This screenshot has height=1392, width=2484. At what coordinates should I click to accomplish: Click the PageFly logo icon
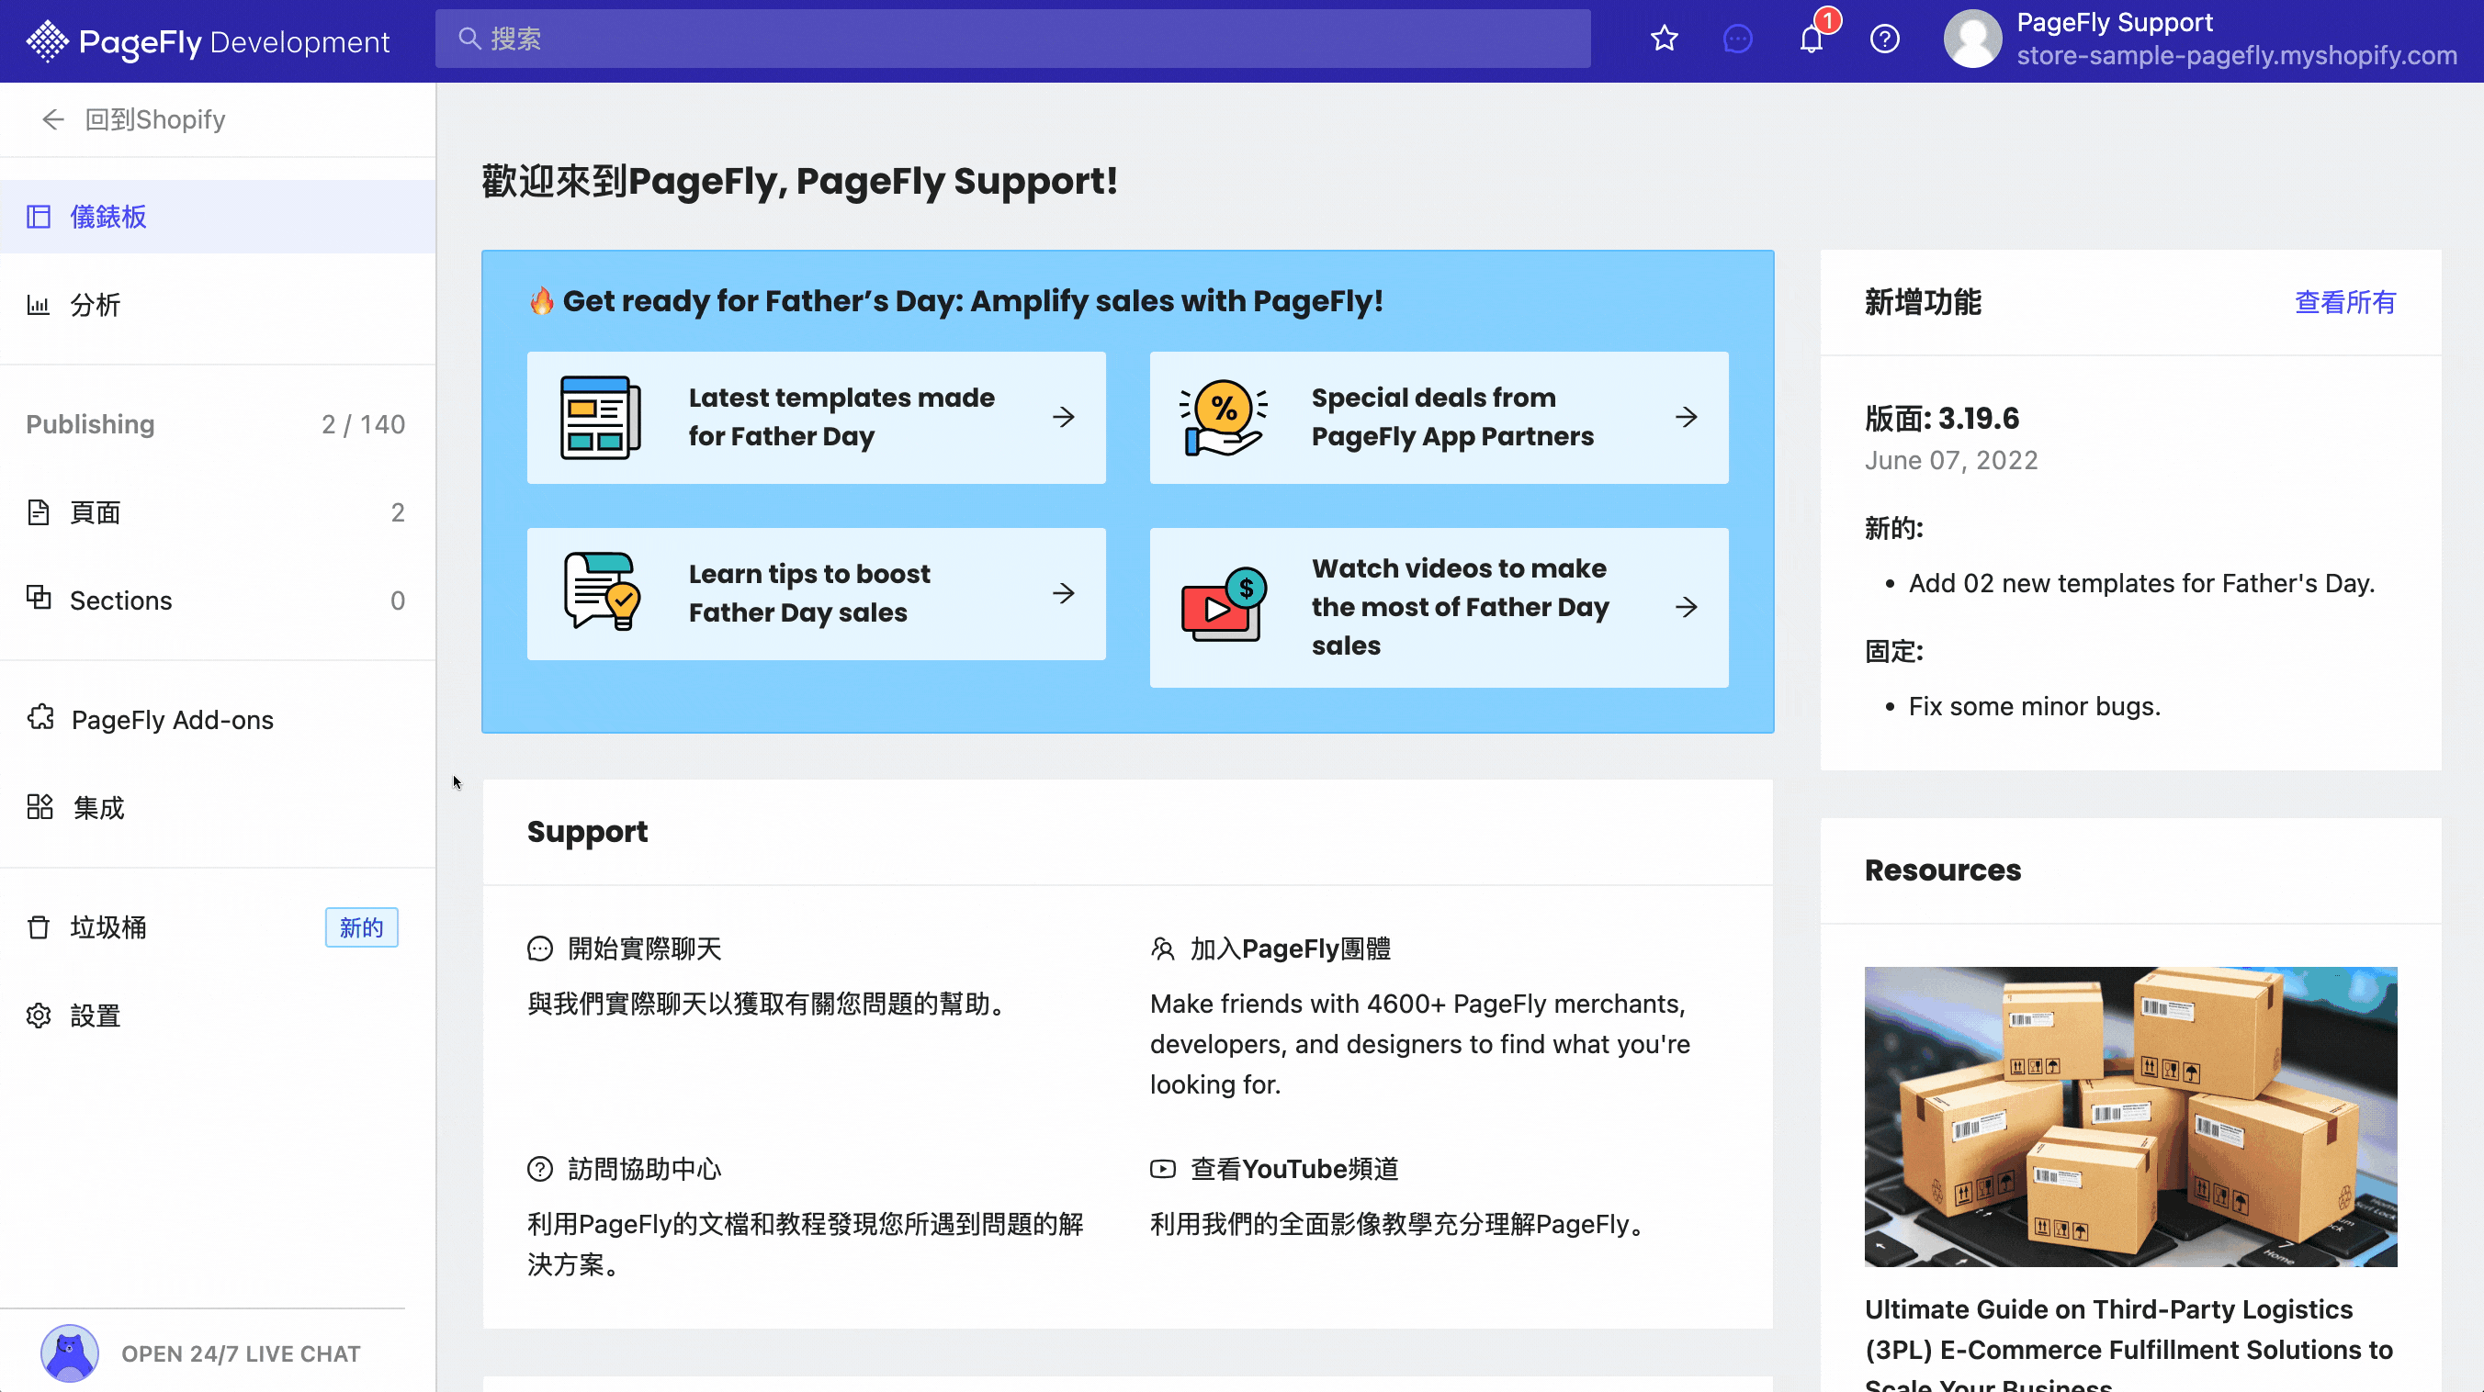46,41
